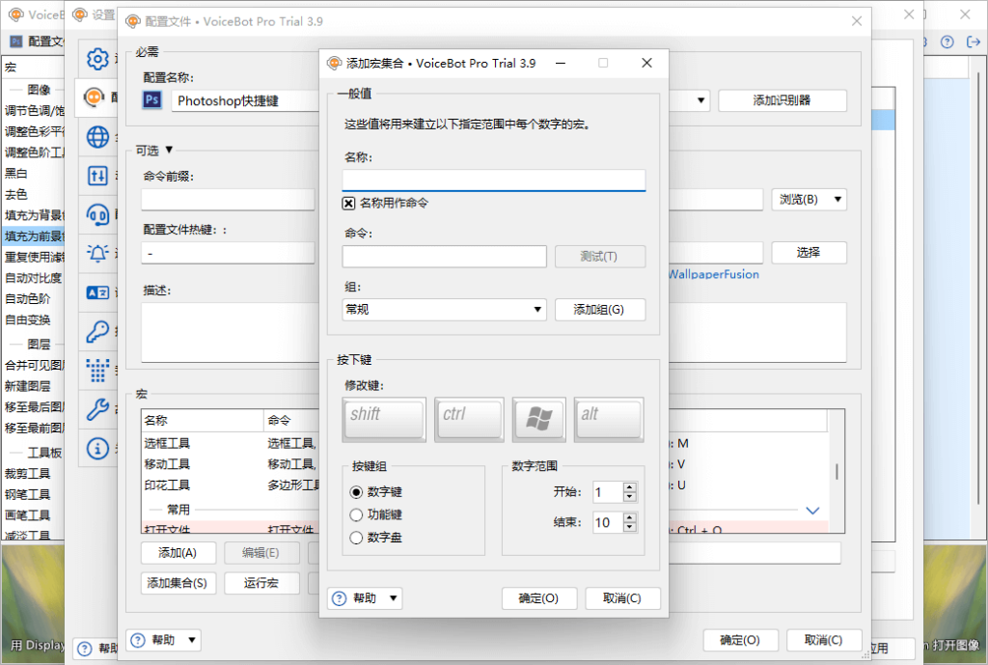Screen dimensions: 988x665
Task: Click the 添加集合(S) button
Action: 178,583
